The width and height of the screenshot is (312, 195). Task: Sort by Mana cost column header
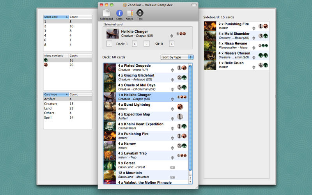click(56, 17)
